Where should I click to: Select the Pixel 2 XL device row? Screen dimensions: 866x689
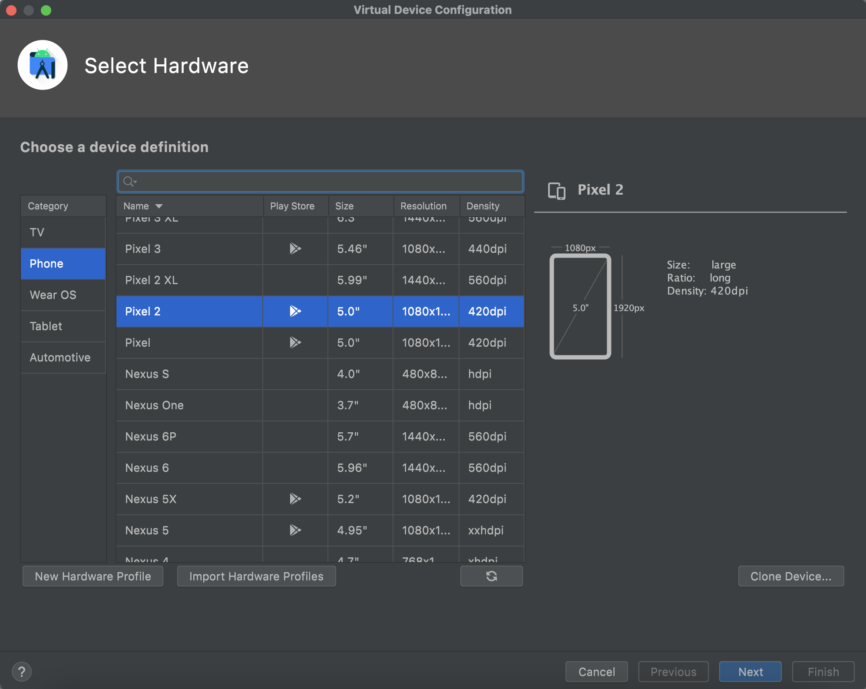click(320, 280)
